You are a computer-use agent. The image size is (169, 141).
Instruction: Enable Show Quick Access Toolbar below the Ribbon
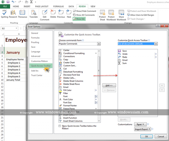pyautogui.click(x=60, y=126)
